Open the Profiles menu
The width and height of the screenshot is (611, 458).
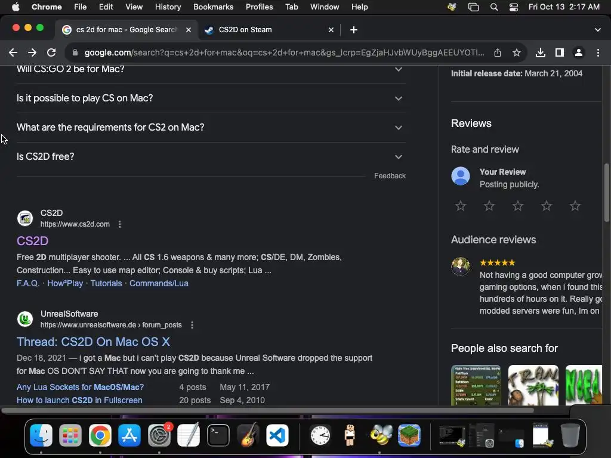(x=259, y=7)
